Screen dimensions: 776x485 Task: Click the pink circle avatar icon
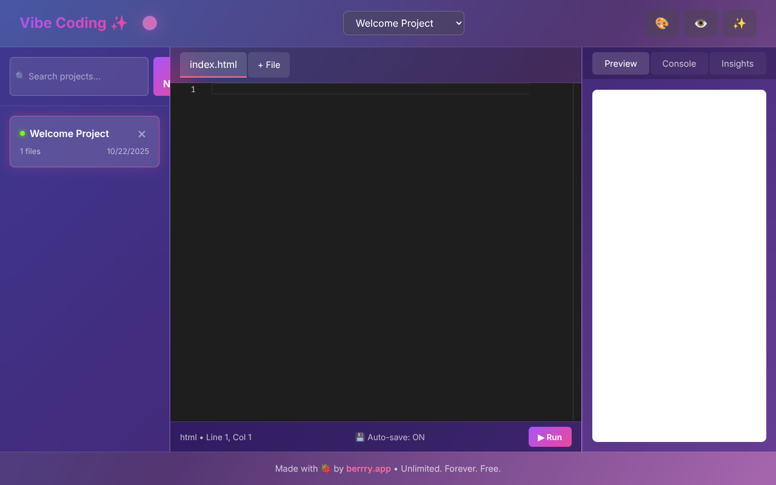coord(149,22)
